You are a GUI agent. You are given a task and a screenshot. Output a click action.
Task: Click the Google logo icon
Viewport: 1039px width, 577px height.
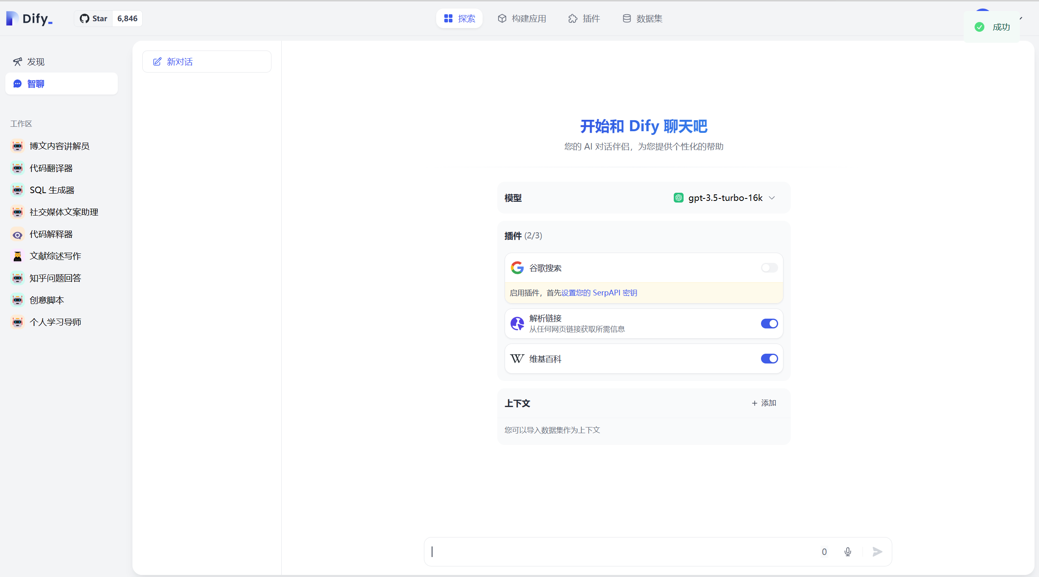click(x=517, y=268)
